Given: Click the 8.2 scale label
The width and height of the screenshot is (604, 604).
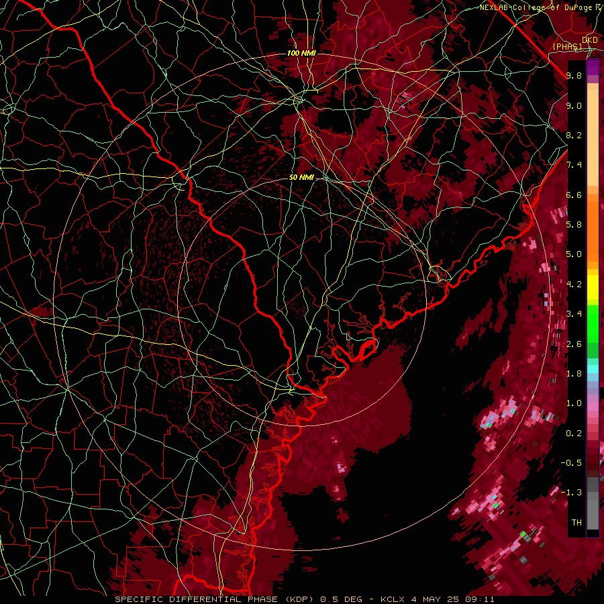Looking at the screenshot, I should tap(574, 135).
